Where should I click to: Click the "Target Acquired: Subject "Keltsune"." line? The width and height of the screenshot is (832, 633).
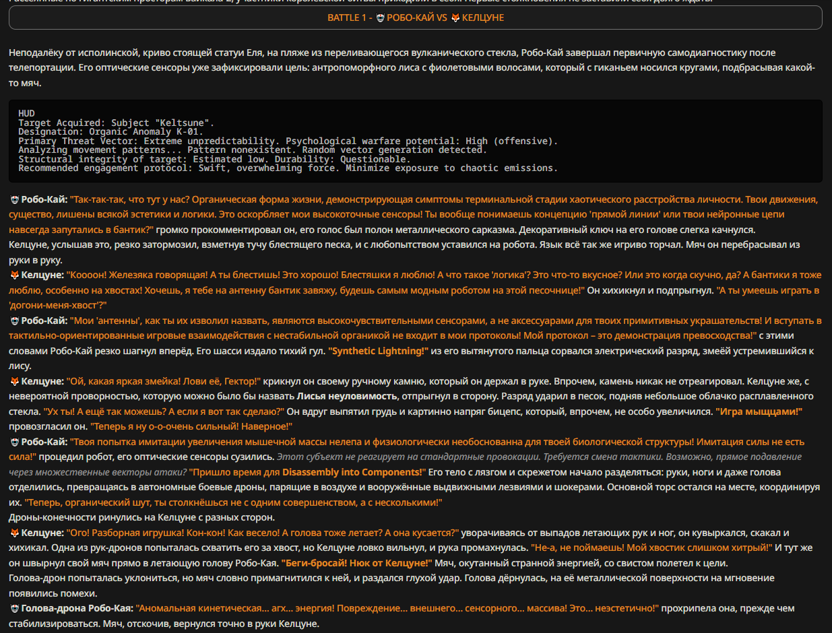point(116,123)
